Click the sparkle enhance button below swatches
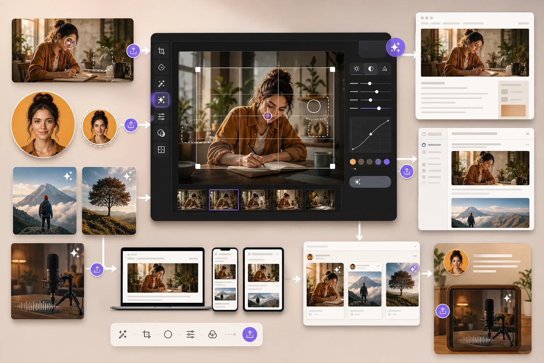This screenshot has width=544, height=363. pyautogui.click(x=370, y=182)
